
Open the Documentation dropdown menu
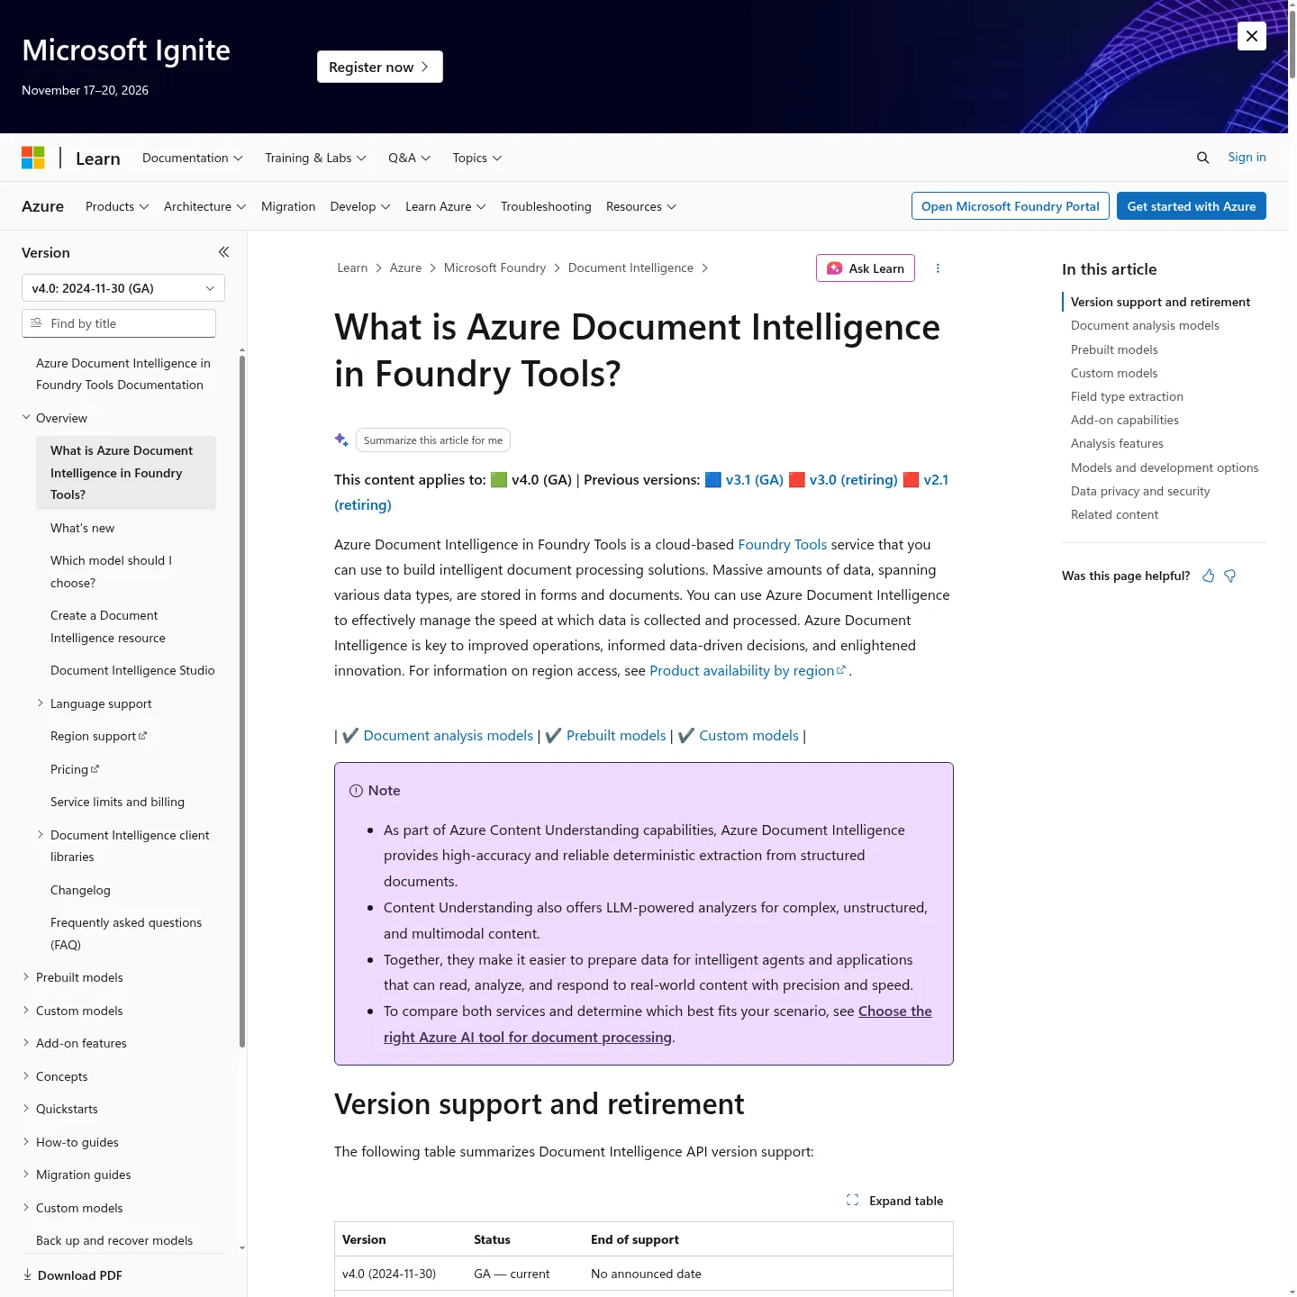click(x=193, y=158)
